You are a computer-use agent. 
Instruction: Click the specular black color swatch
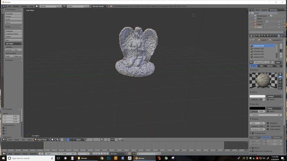[x=257, y=108]
